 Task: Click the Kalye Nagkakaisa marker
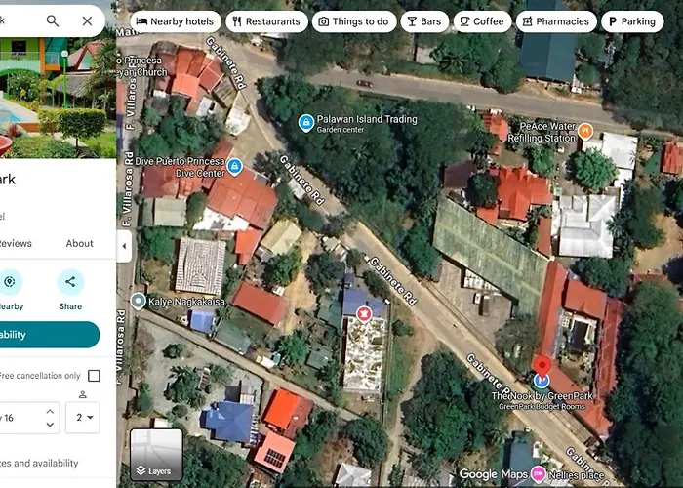click(139, 301)
